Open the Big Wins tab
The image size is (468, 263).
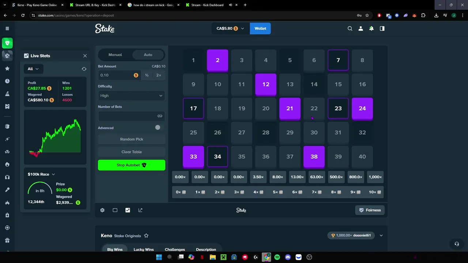coord(115,249)
